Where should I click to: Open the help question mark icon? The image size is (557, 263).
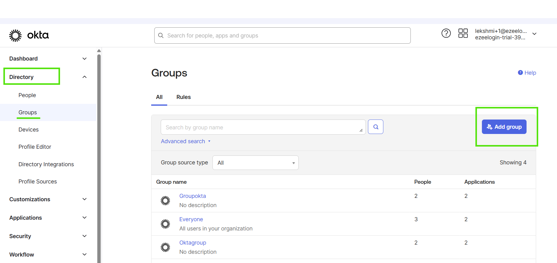tap(446, 33)
